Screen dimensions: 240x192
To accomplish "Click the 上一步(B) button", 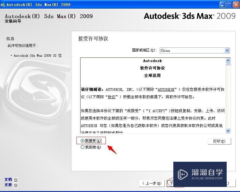I will point(151,183).
